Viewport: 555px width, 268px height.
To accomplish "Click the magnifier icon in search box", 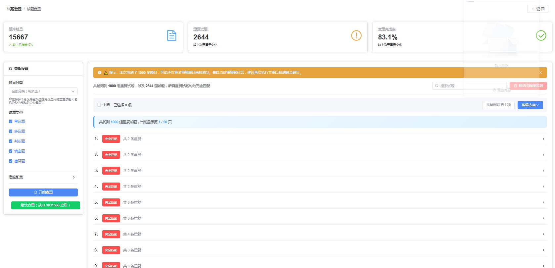I will coord(437,86).
